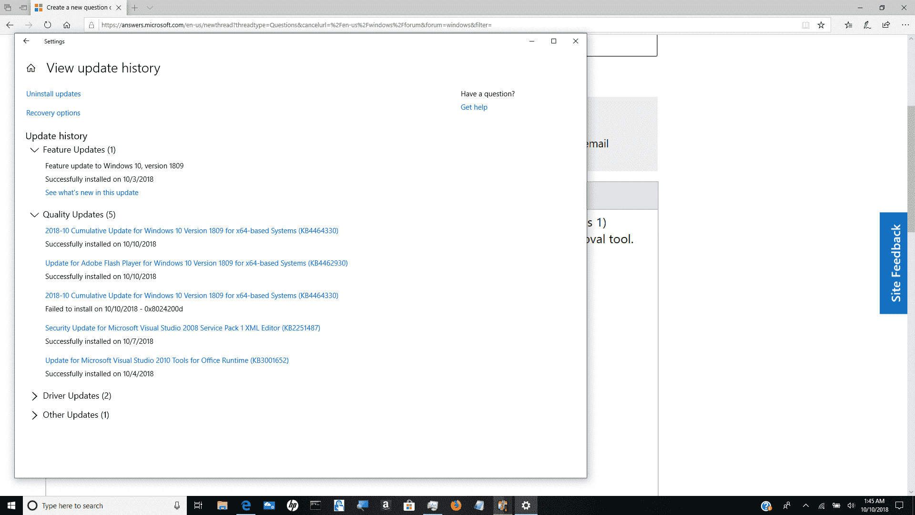915x515 pixels.
Task: Open the Wi-Fi network icon in the tray
Action: [821, 505]
